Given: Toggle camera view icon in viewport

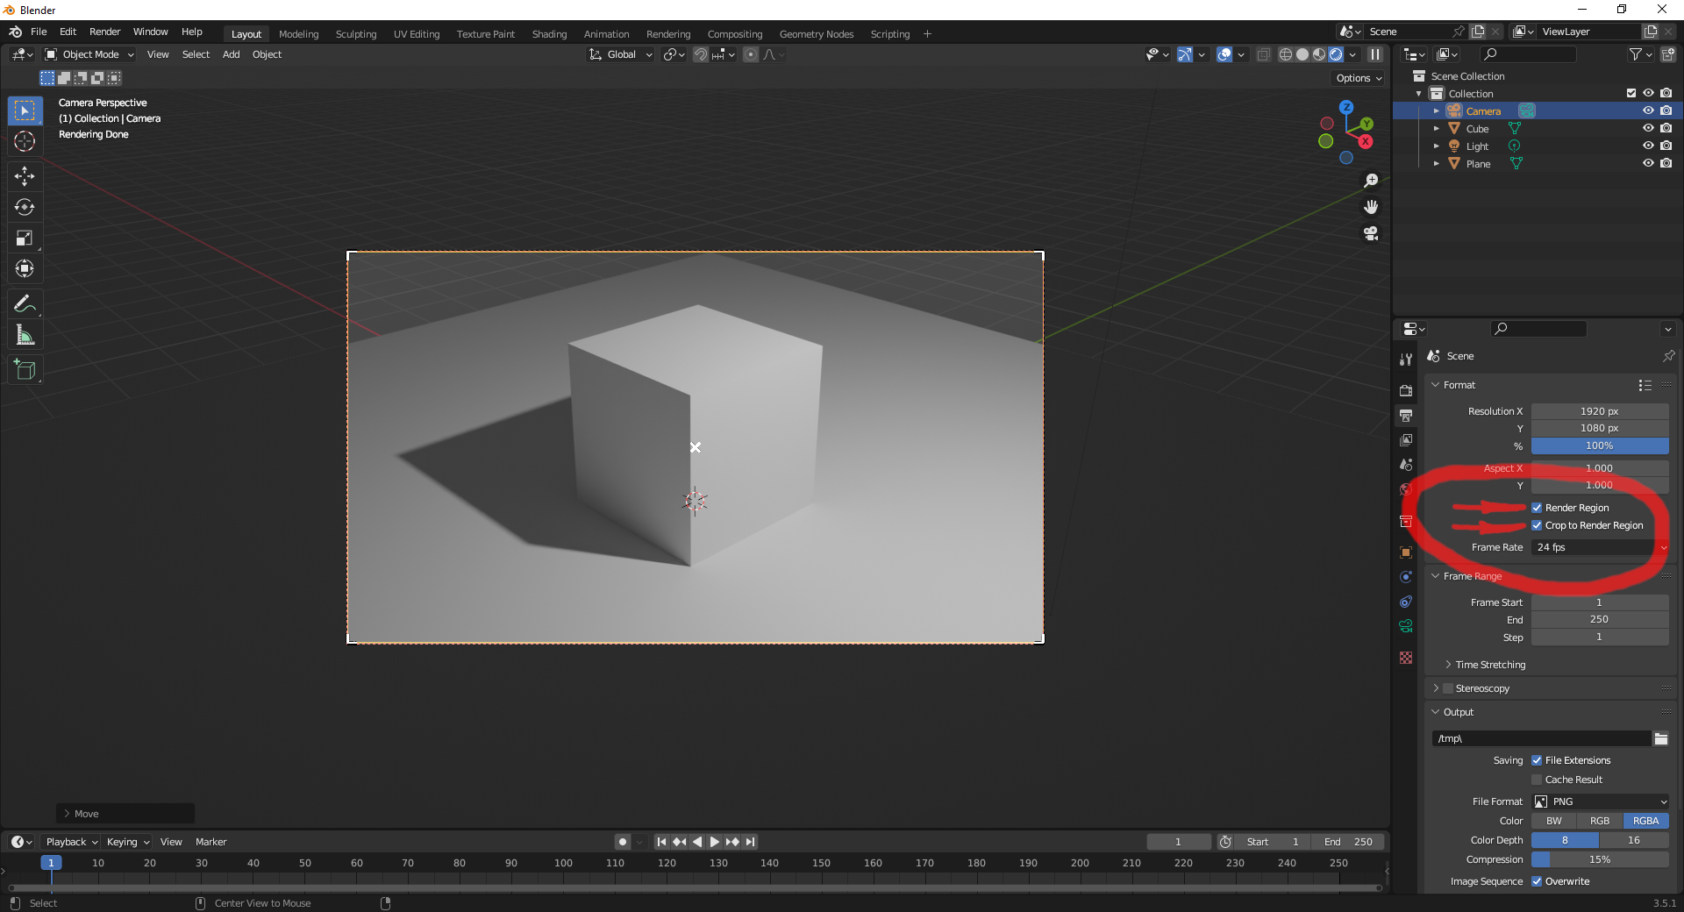Looking at the screenshot, I should [x=1371, y=234].
